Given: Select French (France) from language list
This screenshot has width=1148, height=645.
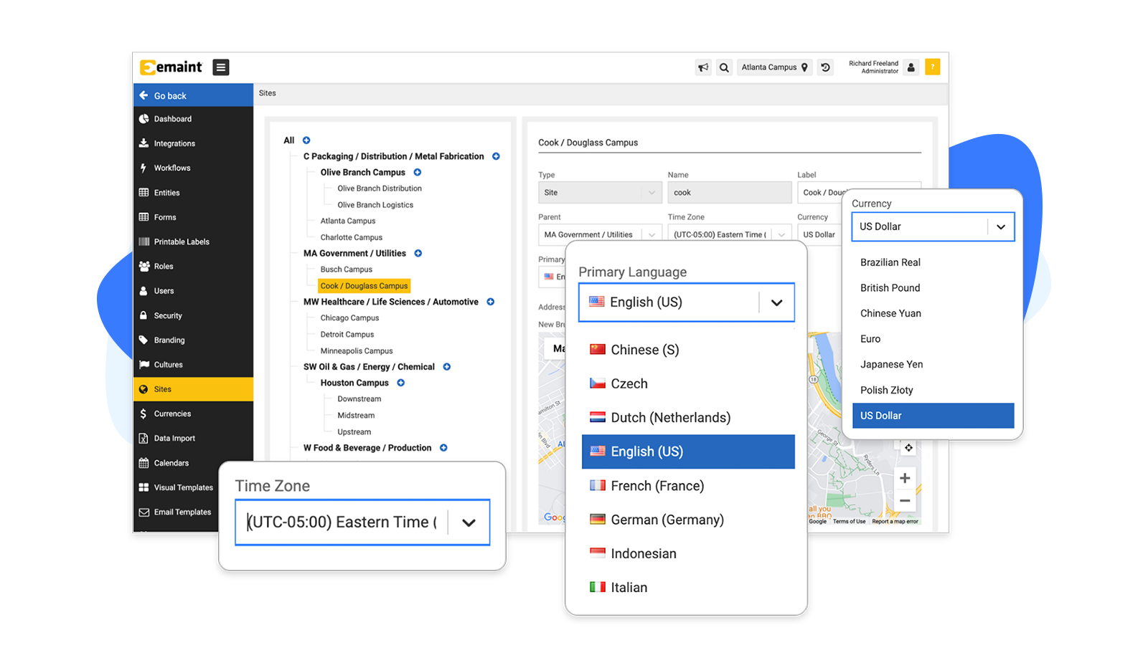Looking at the screenshot, I should tap(657, 486).
